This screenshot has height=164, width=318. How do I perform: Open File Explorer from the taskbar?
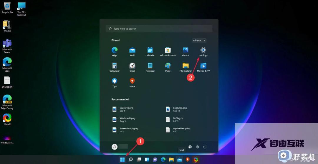point(171,160)
